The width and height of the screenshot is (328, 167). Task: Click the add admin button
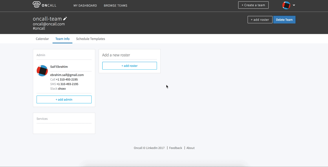pyautogui.click(x=64, y=100)
